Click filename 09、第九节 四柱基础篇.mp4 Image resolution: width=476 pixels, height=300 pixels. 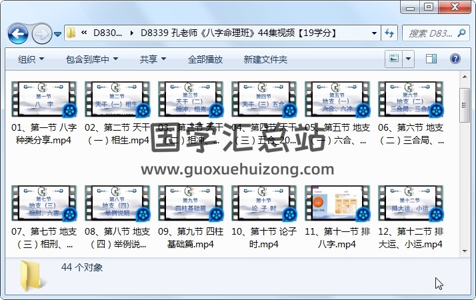tap(191, 238)
